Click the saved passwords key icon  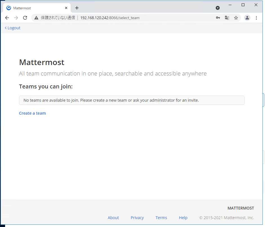pyautogui.click(x=218, y=18)
